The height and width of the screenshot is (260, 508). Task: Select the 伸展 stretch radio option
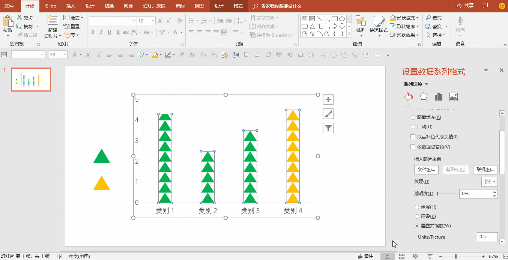click(x=417, y=207)
